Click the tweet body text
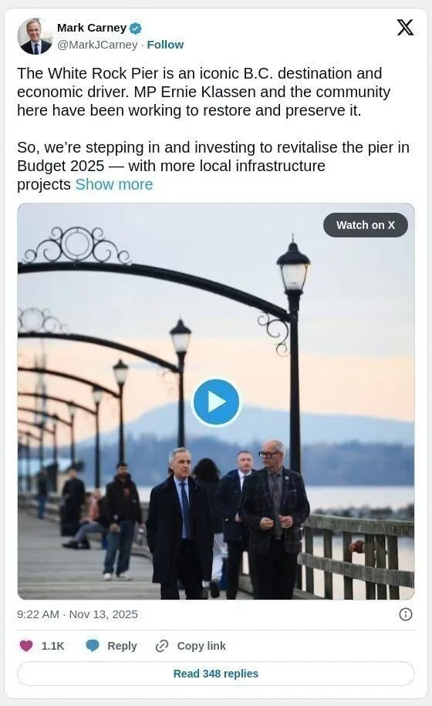This screenshot has height=706, width=432. tap(213, 129)
